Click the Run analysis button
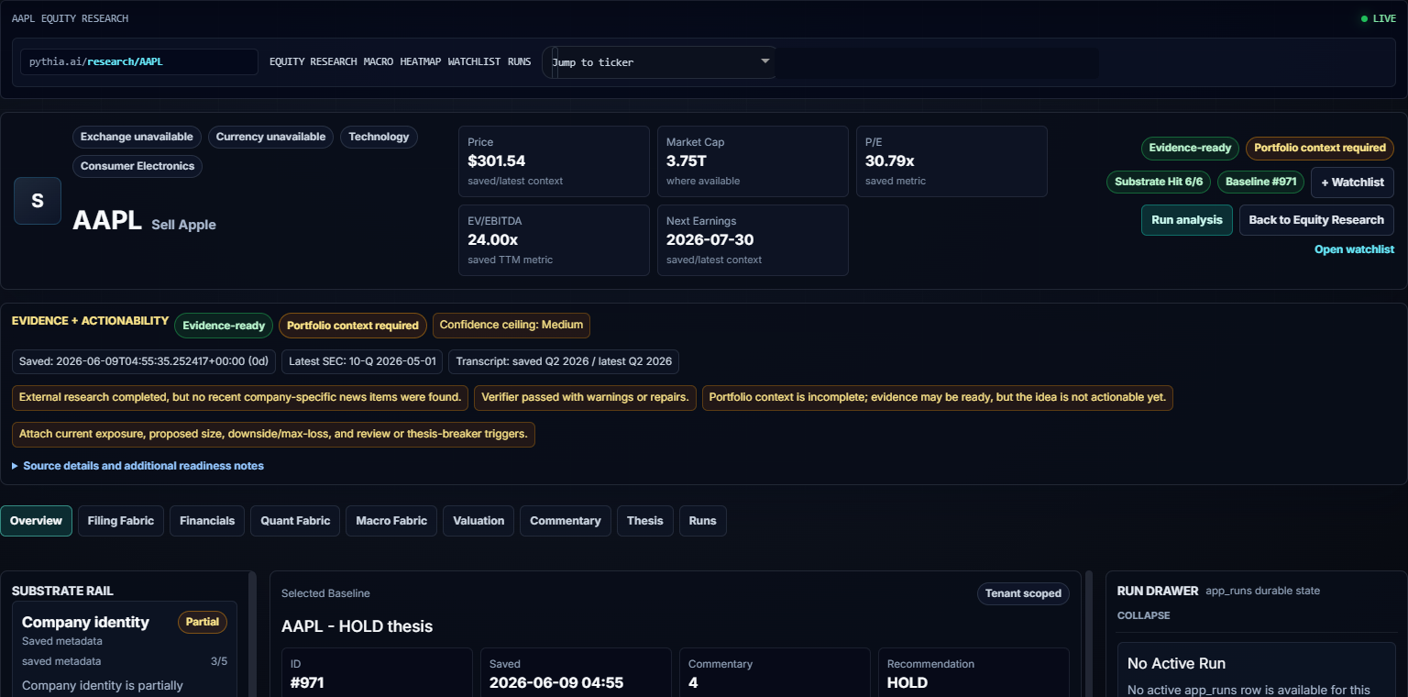The image size is (1408, 697). click(x=1187, y=220)
